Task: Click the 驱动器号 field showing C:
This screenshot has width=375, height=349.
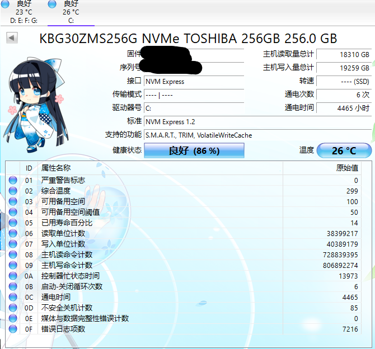Action: click(194, 109)
